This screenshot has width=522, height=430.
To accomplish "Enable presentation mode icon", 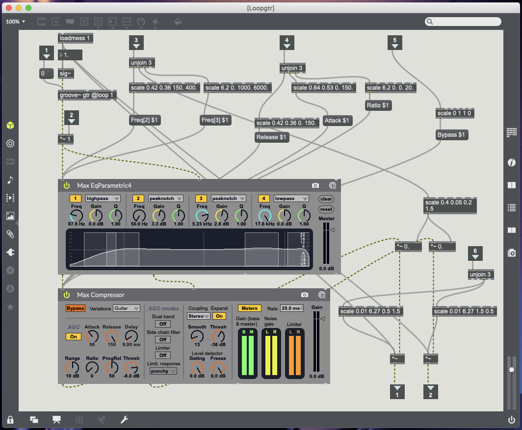I will coord(56,419).
